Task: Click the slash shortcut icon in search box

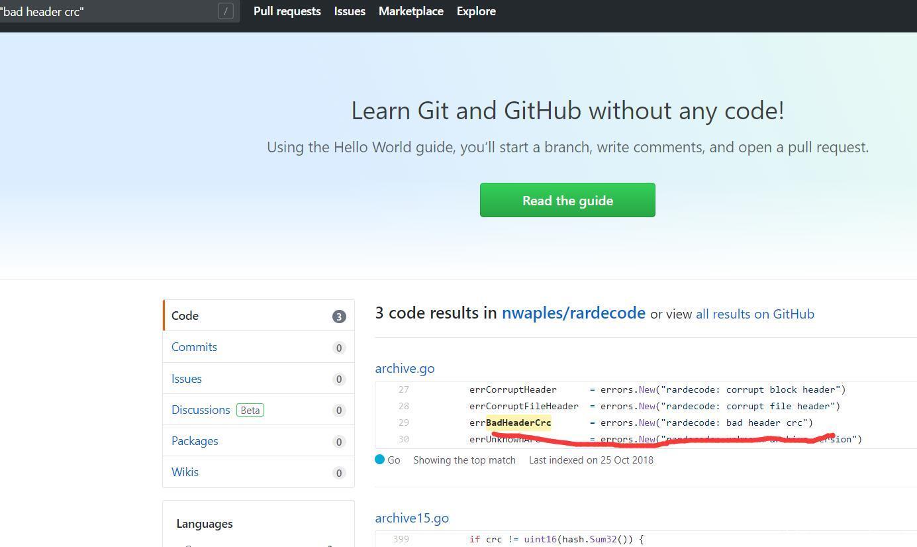Action: [x=225, y=11]
